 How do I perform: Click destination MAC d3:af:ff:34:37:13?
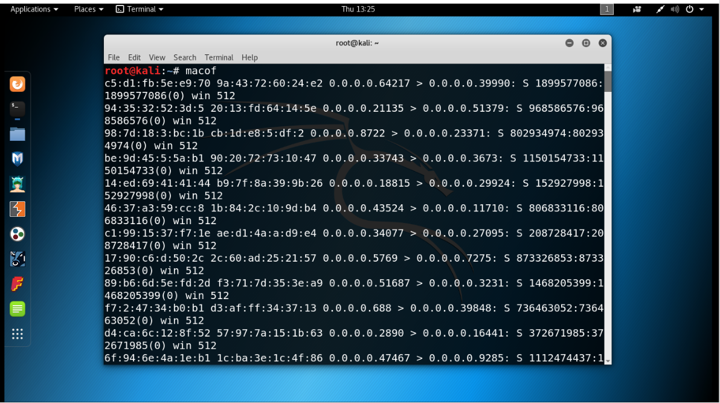263,308
